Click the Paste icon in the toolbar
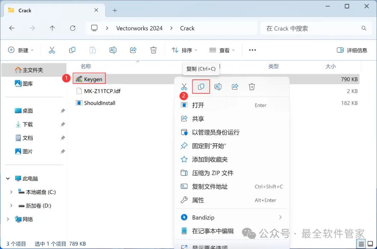377x249 pixels. pyautogui.click(x=93, y=50)
